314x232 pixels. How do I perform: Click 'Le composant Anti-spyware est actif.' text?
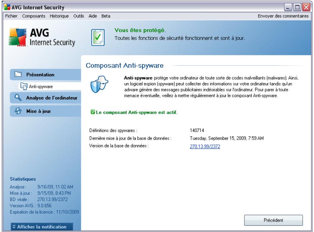pos(137,112)
